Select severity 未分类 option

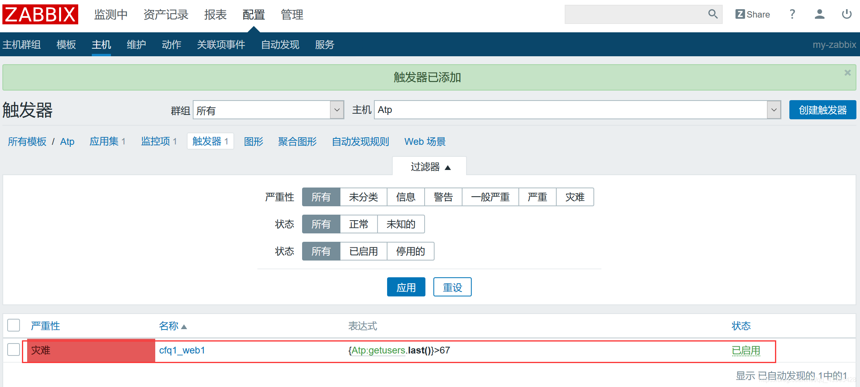click(x=364, y=197)
